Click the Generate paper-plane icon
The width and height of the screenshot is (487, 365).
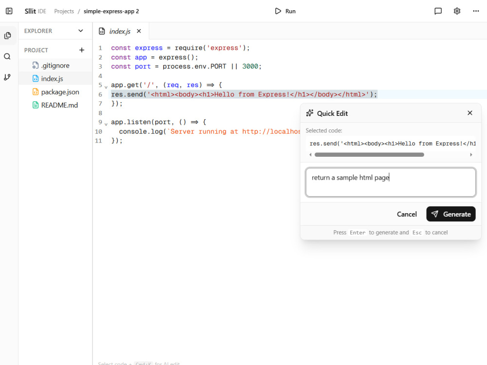(x=434, y=214)
